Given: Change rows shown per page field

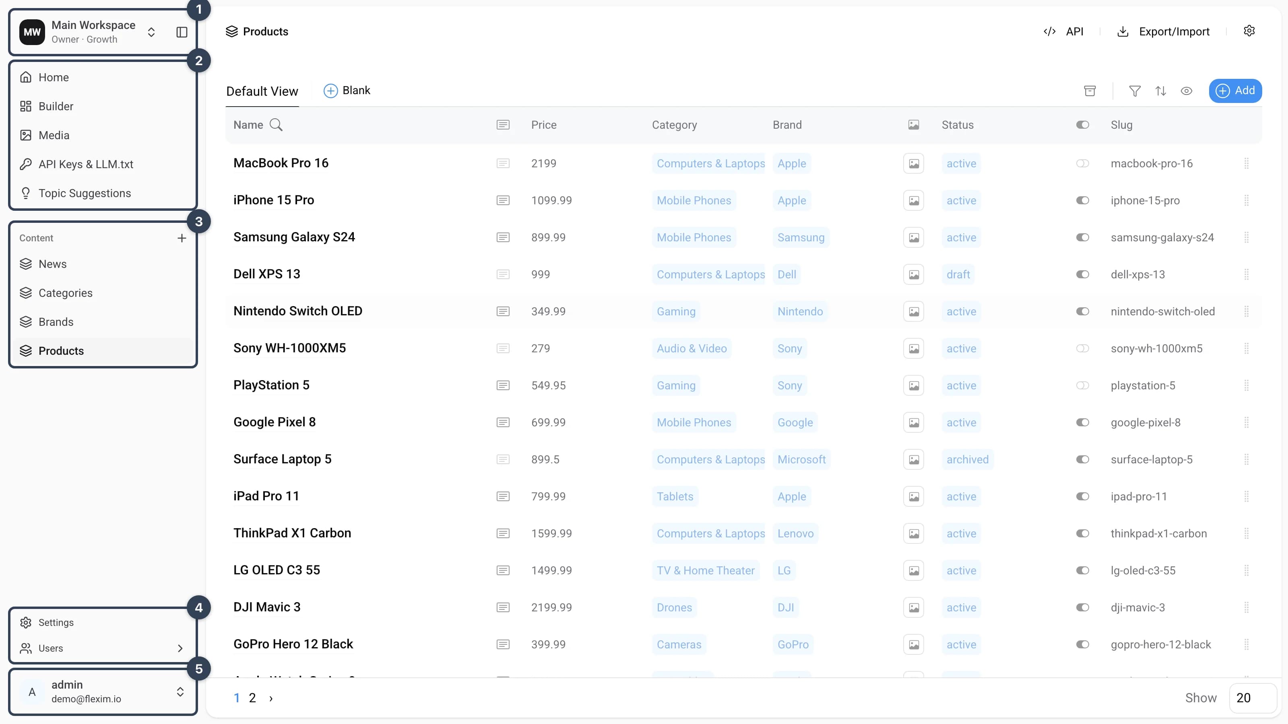Looking at the screenshot, I should [x=1253, y=698].
